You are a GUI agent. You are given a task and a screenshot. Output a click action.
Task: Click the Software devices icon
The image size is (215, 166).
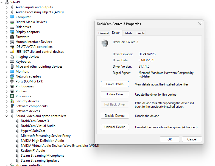pyautogui.click(x=12, y=111)
